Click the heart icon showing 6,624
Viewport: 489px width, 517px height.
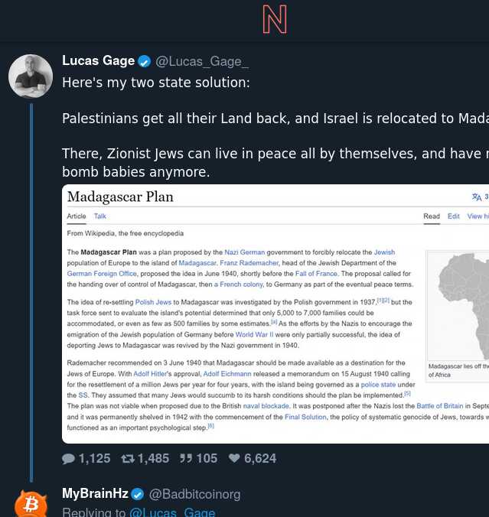click(x=234, y=458)
